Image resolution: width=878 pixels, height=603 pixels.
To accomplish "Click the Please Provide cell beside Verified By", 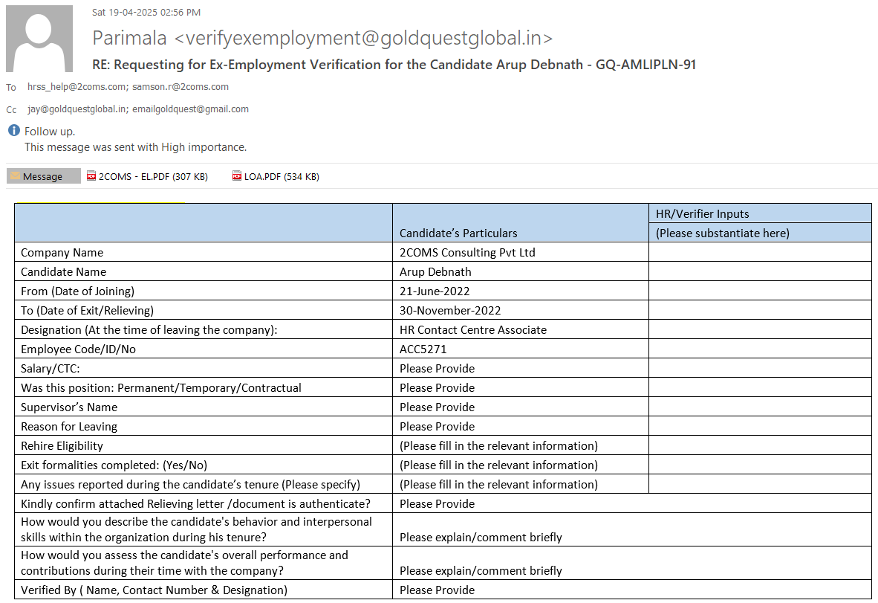I will 437,590.
